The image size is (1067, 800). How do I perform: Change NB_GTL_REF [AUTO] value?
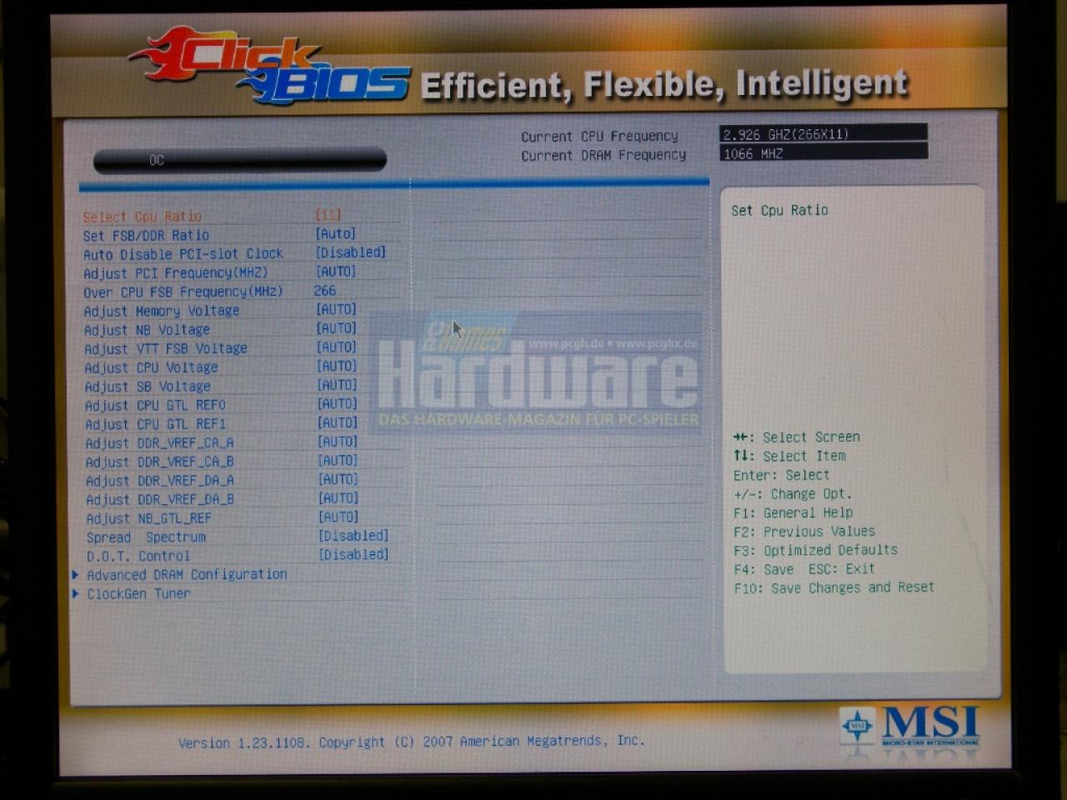pyautogui.click(x=338, y=517)
